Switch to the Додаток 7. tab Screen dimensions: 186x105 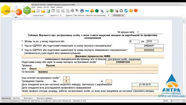54,15
